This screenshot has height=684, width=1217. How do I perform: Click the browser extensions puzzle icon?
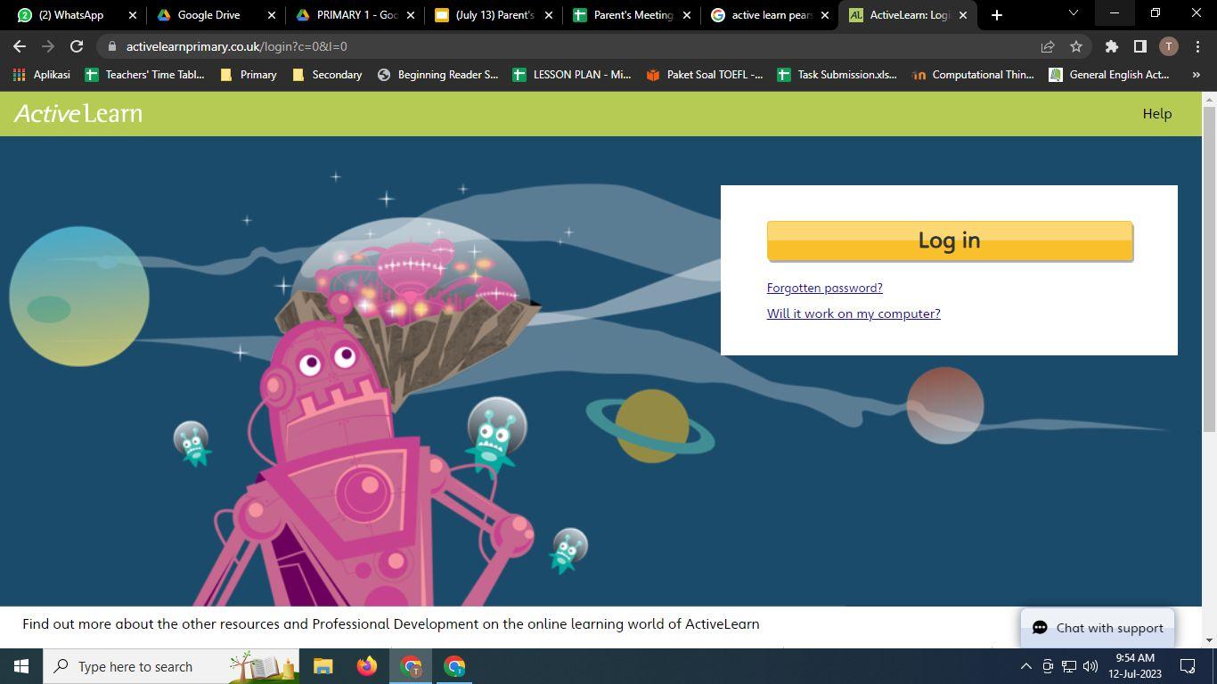[x=1111, y=46]
